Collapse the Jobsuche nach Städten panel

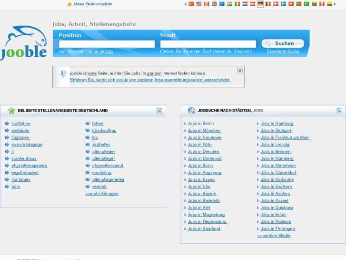coord(339,111)
